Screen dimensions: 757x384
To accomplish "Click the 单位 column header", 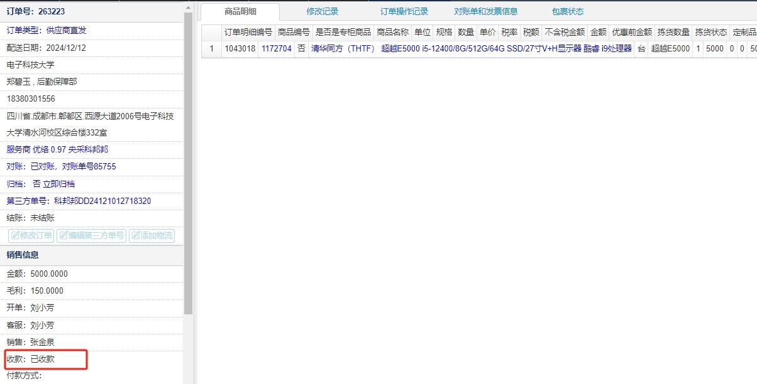I will pyautogui.click(x=423, y=32).
